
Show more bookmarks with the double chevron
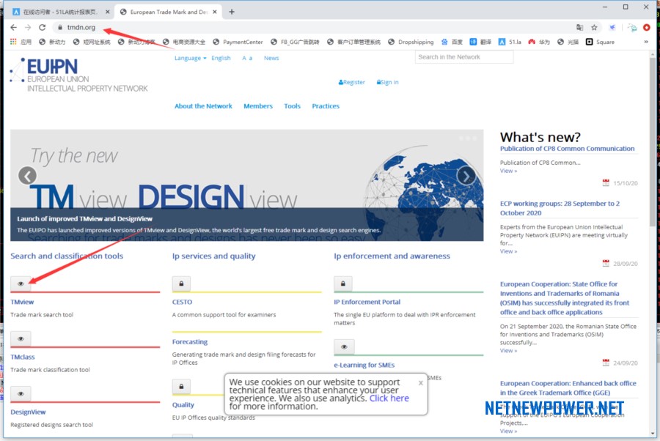click(x=646, y=42)
